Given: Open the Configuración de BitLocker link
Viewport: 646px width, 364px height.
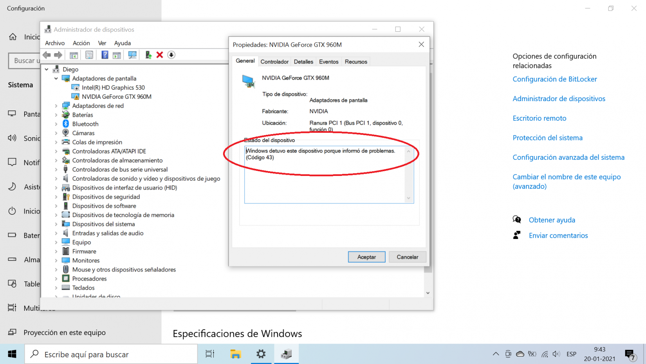Looking at the screenshot, I should (x=555, y=79).
